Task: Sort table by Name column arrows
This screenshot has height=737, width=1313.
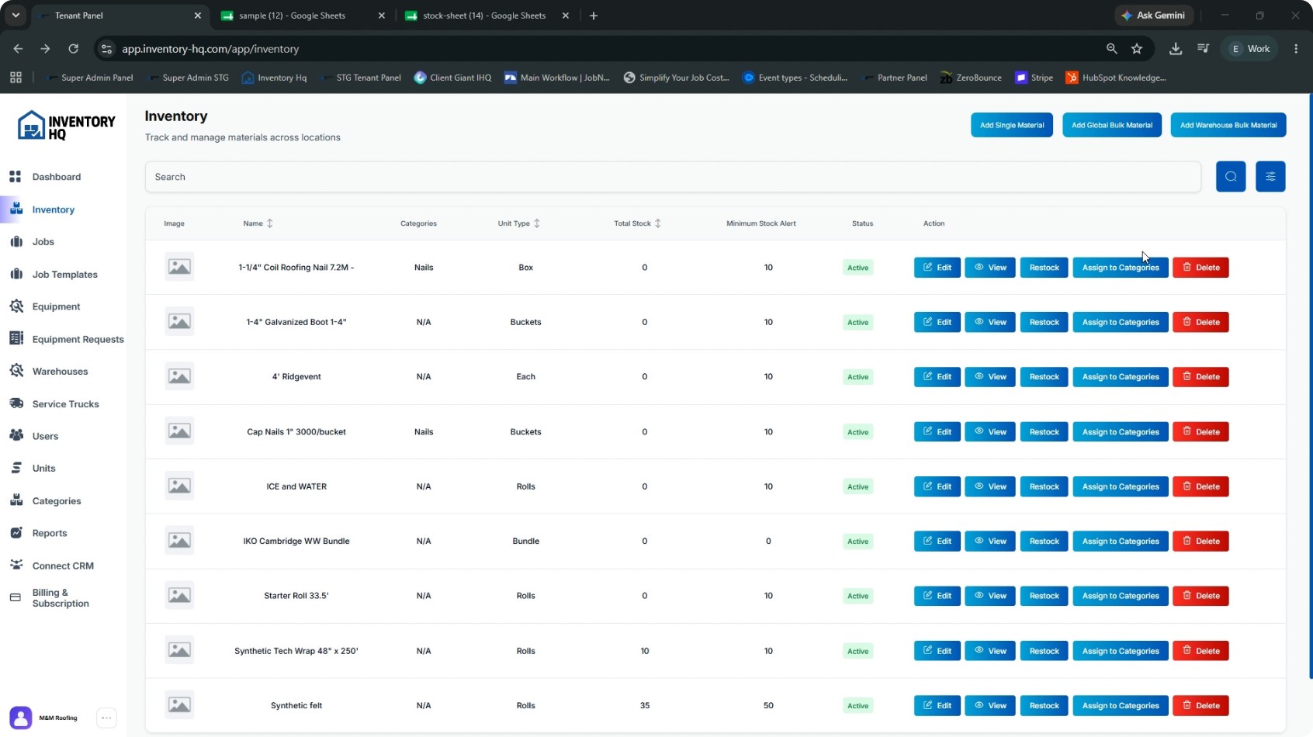Action: click(x=270, y=223)
